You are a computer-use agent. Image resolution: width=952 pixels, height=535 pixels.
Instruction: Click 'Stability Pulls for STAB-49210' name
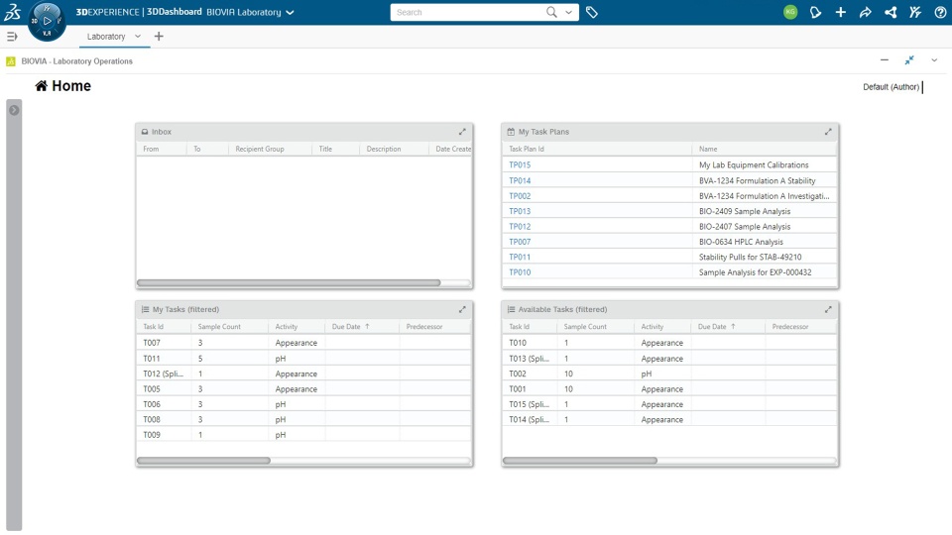coord(750,258)
